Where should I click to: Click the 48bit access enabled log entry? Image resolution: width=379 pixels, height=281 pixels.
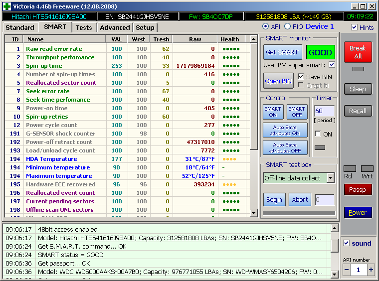[68, 229]
